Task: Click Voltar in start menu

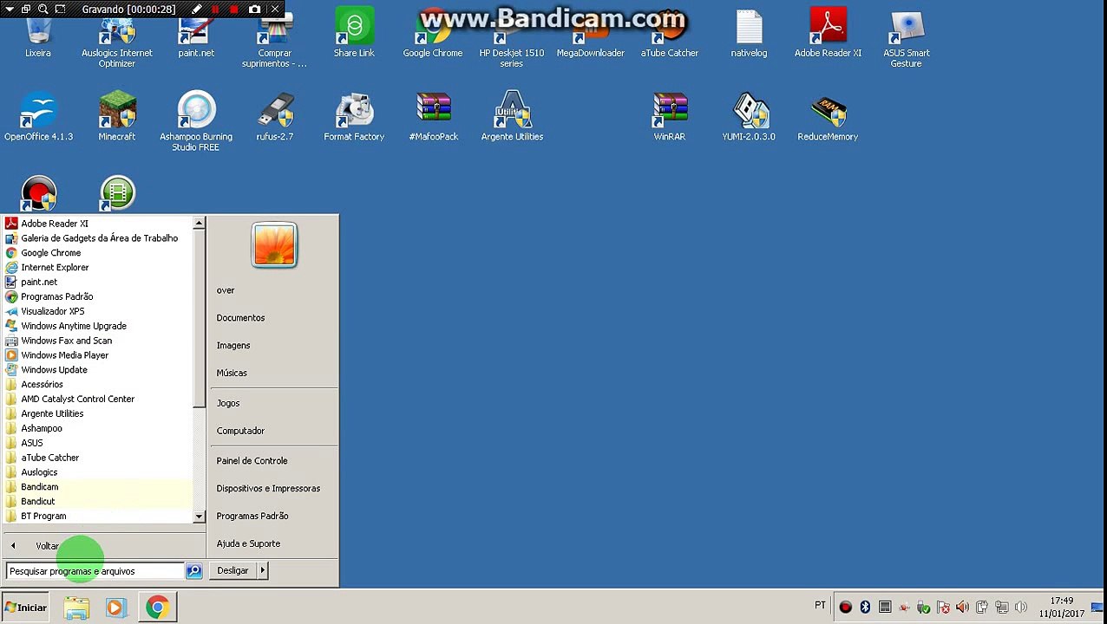Action: point(47,546)
